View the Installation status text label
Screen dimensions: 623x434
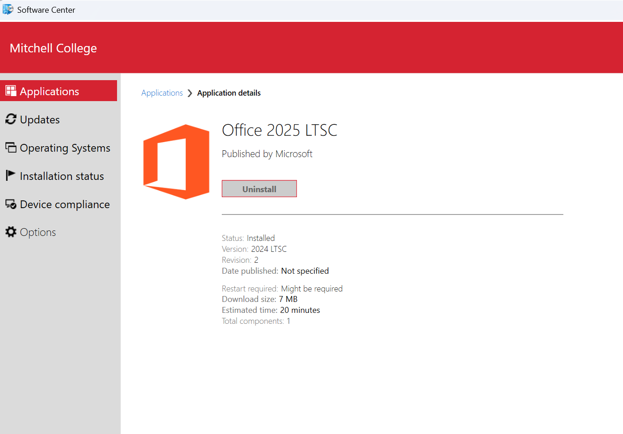pyautogui.click(x=62, y=176)
